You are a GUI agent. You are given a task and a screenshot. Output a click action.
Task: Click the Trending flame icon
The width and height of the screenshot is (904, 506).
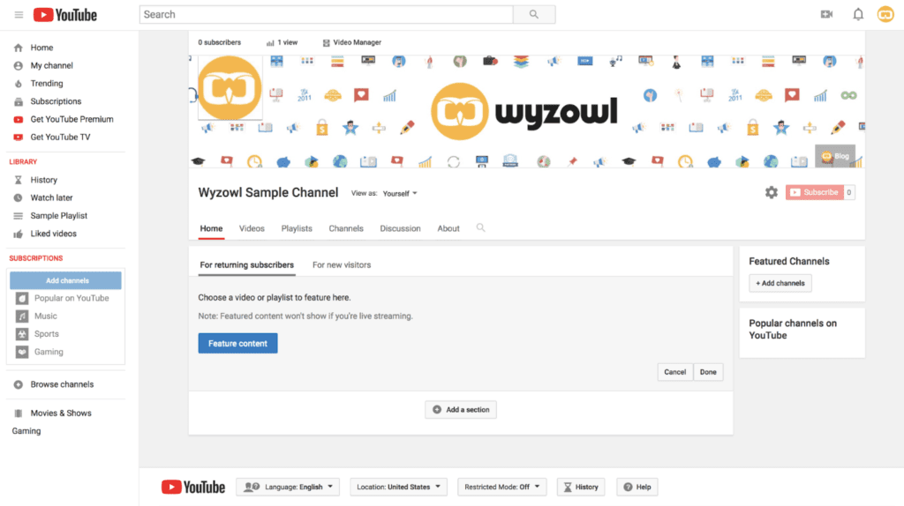pos(19,84)
